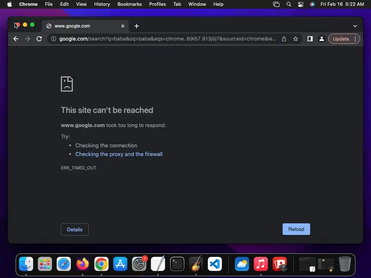Open the Window menu
Image resolution: width=371 pixels, height=278 pixels.
[x=197, y=4]
